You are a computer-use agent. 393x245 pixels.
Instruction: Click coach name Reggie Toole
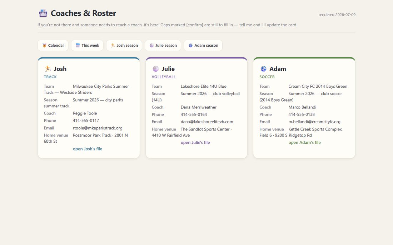pos(85,113)
